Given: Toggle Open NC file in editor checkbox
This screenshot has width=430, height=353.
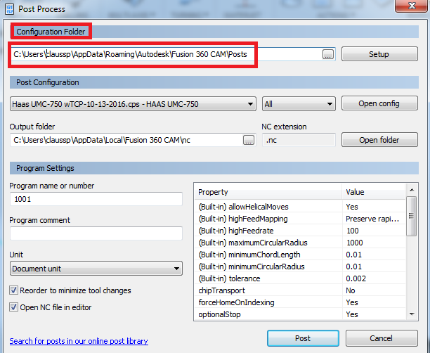Looking at the screenshot, I should pos(14,307).
